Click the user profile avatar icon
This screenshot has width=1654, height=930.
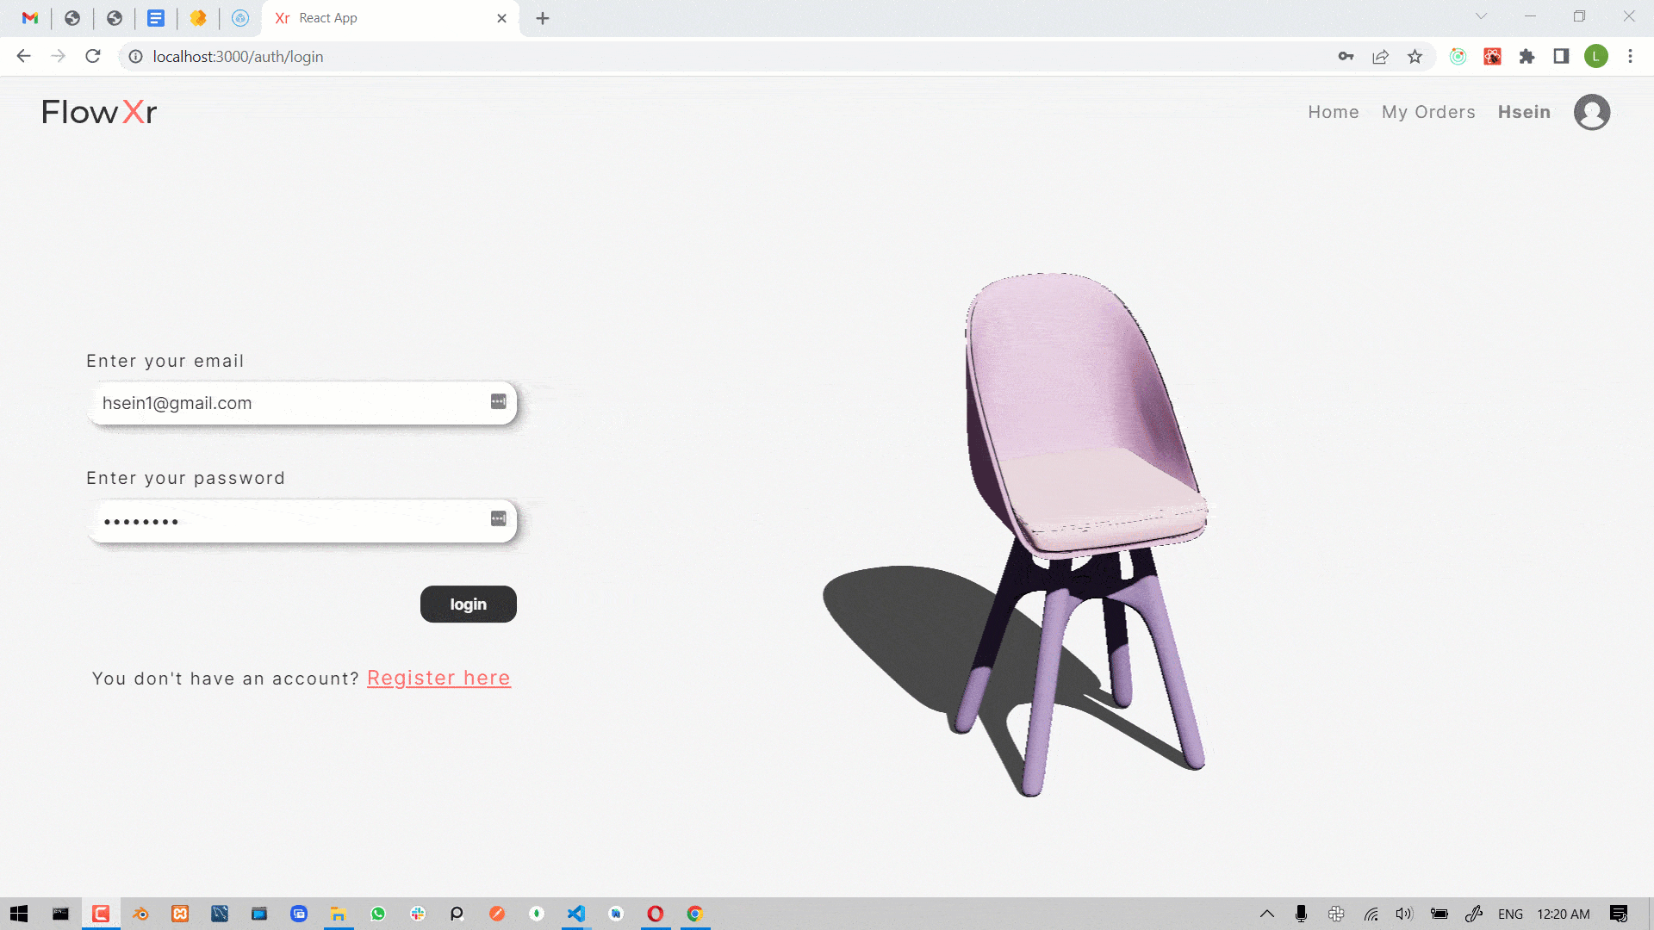(x=1591, y=112)
